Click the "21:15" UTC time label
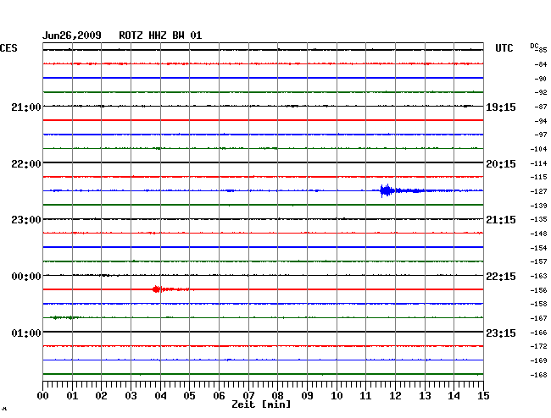The image size is (551, 418). point(501,220)
